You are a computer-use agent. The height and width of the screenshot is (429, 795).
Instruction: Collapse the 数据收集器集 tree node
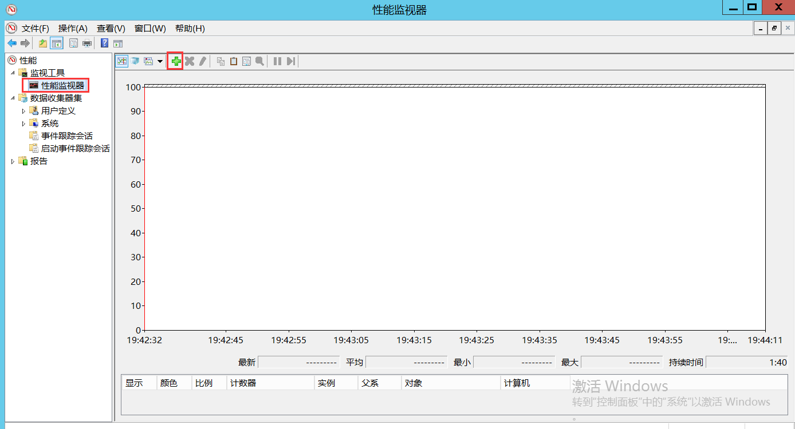[13, 98]
